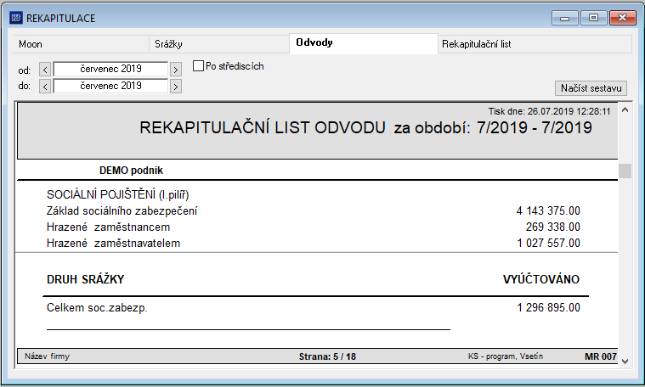Enable the Po střediscích checkbox
The width and height of the screenshot is (645, 387).
coord(198,65)
